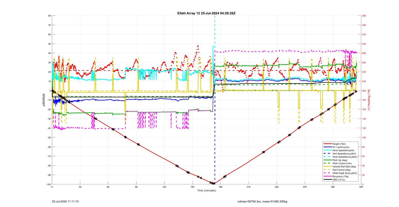Viewport: 399px width, 207px height.
Task: Click the 'volmax=50794.5cc, mass=51485.300kg' footer text
Action: point(262,201)
